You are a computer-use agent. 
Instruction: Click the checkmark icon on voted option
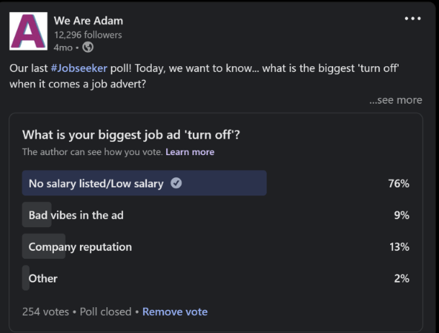[176, 183]
